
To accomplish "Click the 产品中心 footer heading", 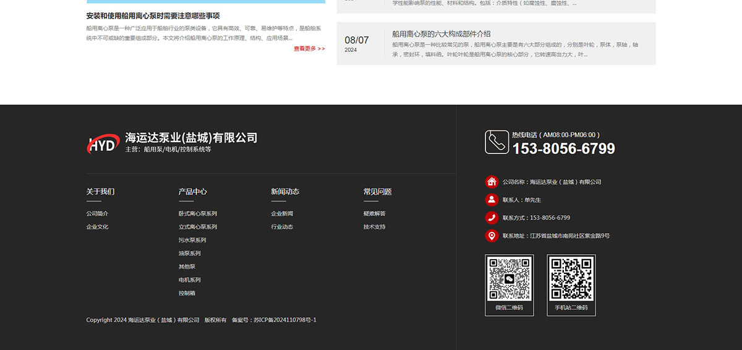I will pos(192,192).
